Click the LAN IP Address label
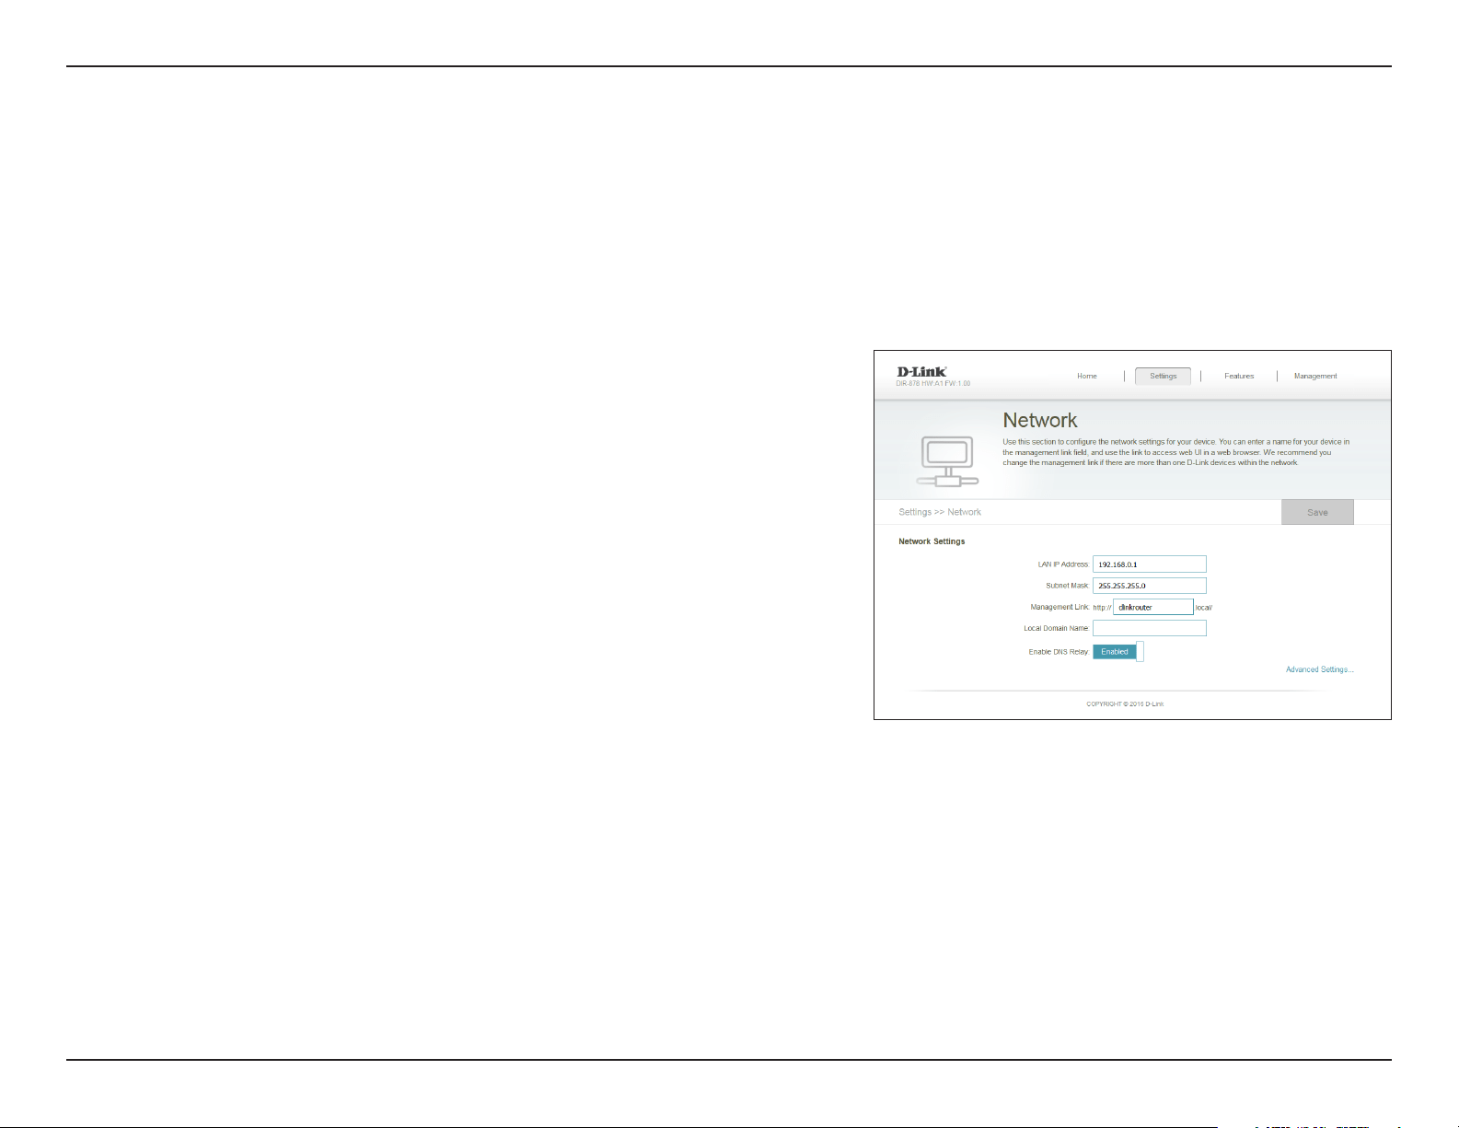Image resolution: width=1459 pixels, height=1128 pixels. coord(1063,564)
